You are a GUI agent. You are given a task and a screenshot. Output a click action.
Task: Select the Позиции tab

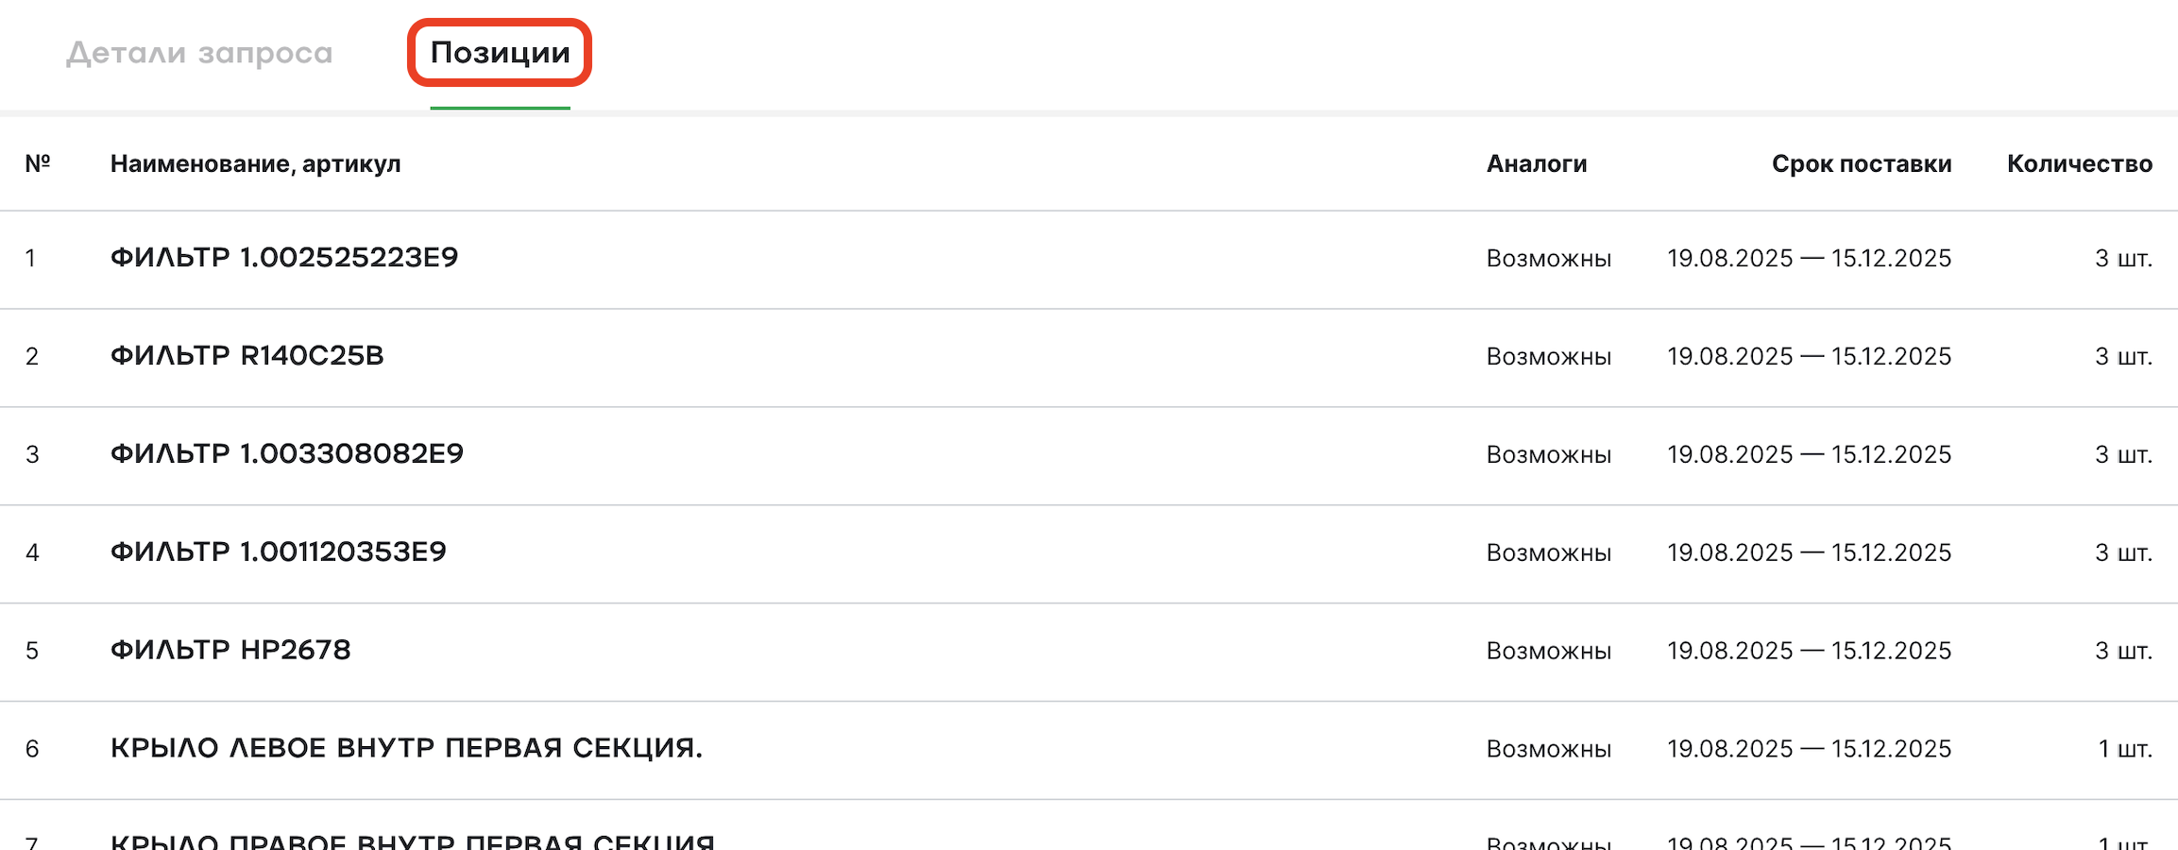500,53
